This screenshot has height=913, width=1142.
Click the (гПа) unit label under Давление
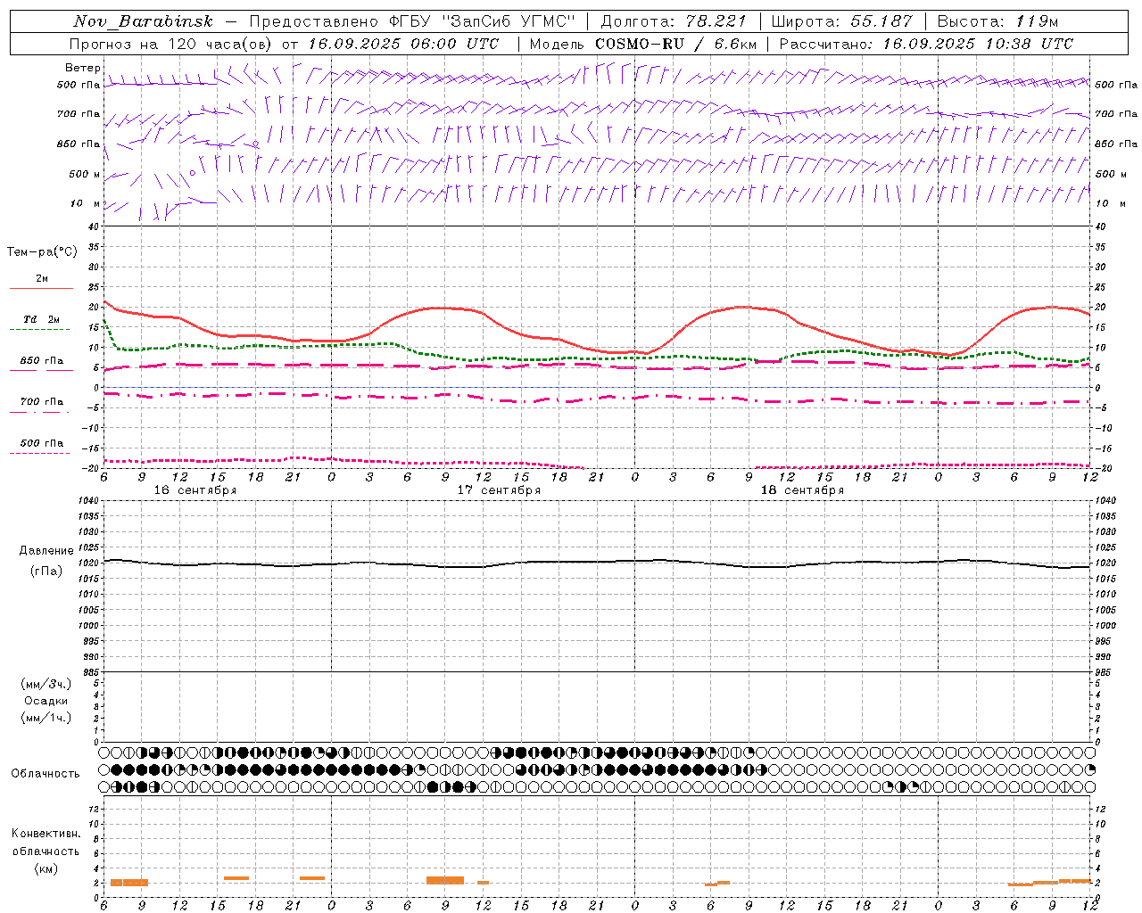[x=46, y=571]
